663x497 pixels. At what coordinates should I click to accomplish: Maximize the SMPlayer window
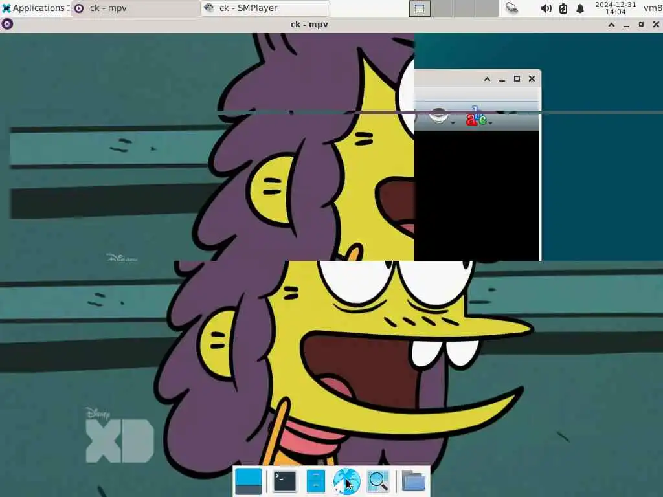(x=517, y=79)
